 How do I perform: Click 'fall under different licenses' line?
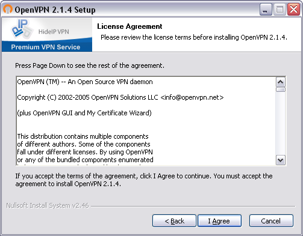pos(85,152)
